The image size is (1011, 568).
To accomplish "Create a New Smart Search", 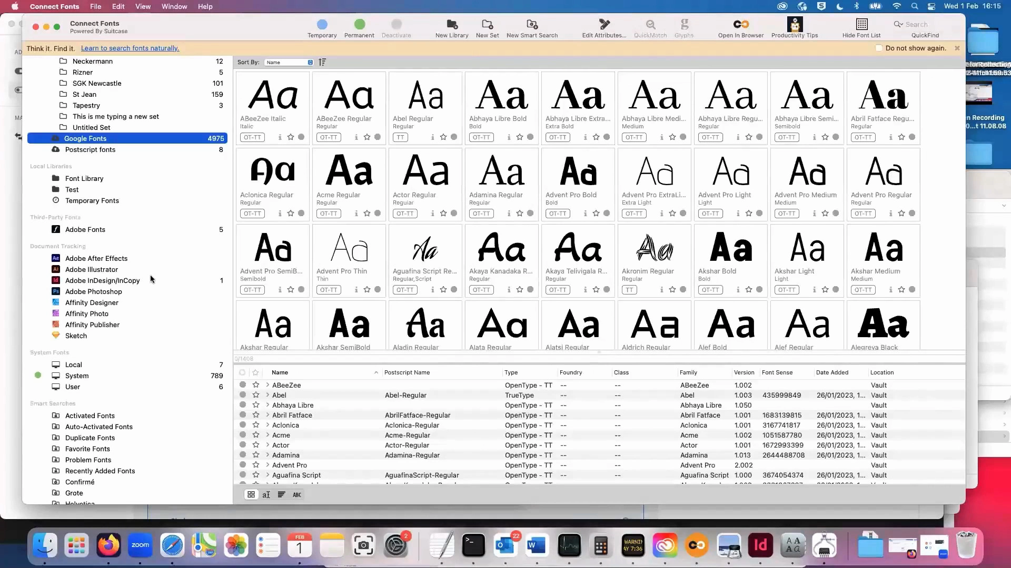I will (532, 28).
